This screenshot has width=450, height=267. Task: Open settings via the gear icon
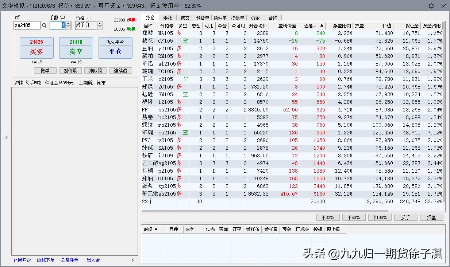431,6
